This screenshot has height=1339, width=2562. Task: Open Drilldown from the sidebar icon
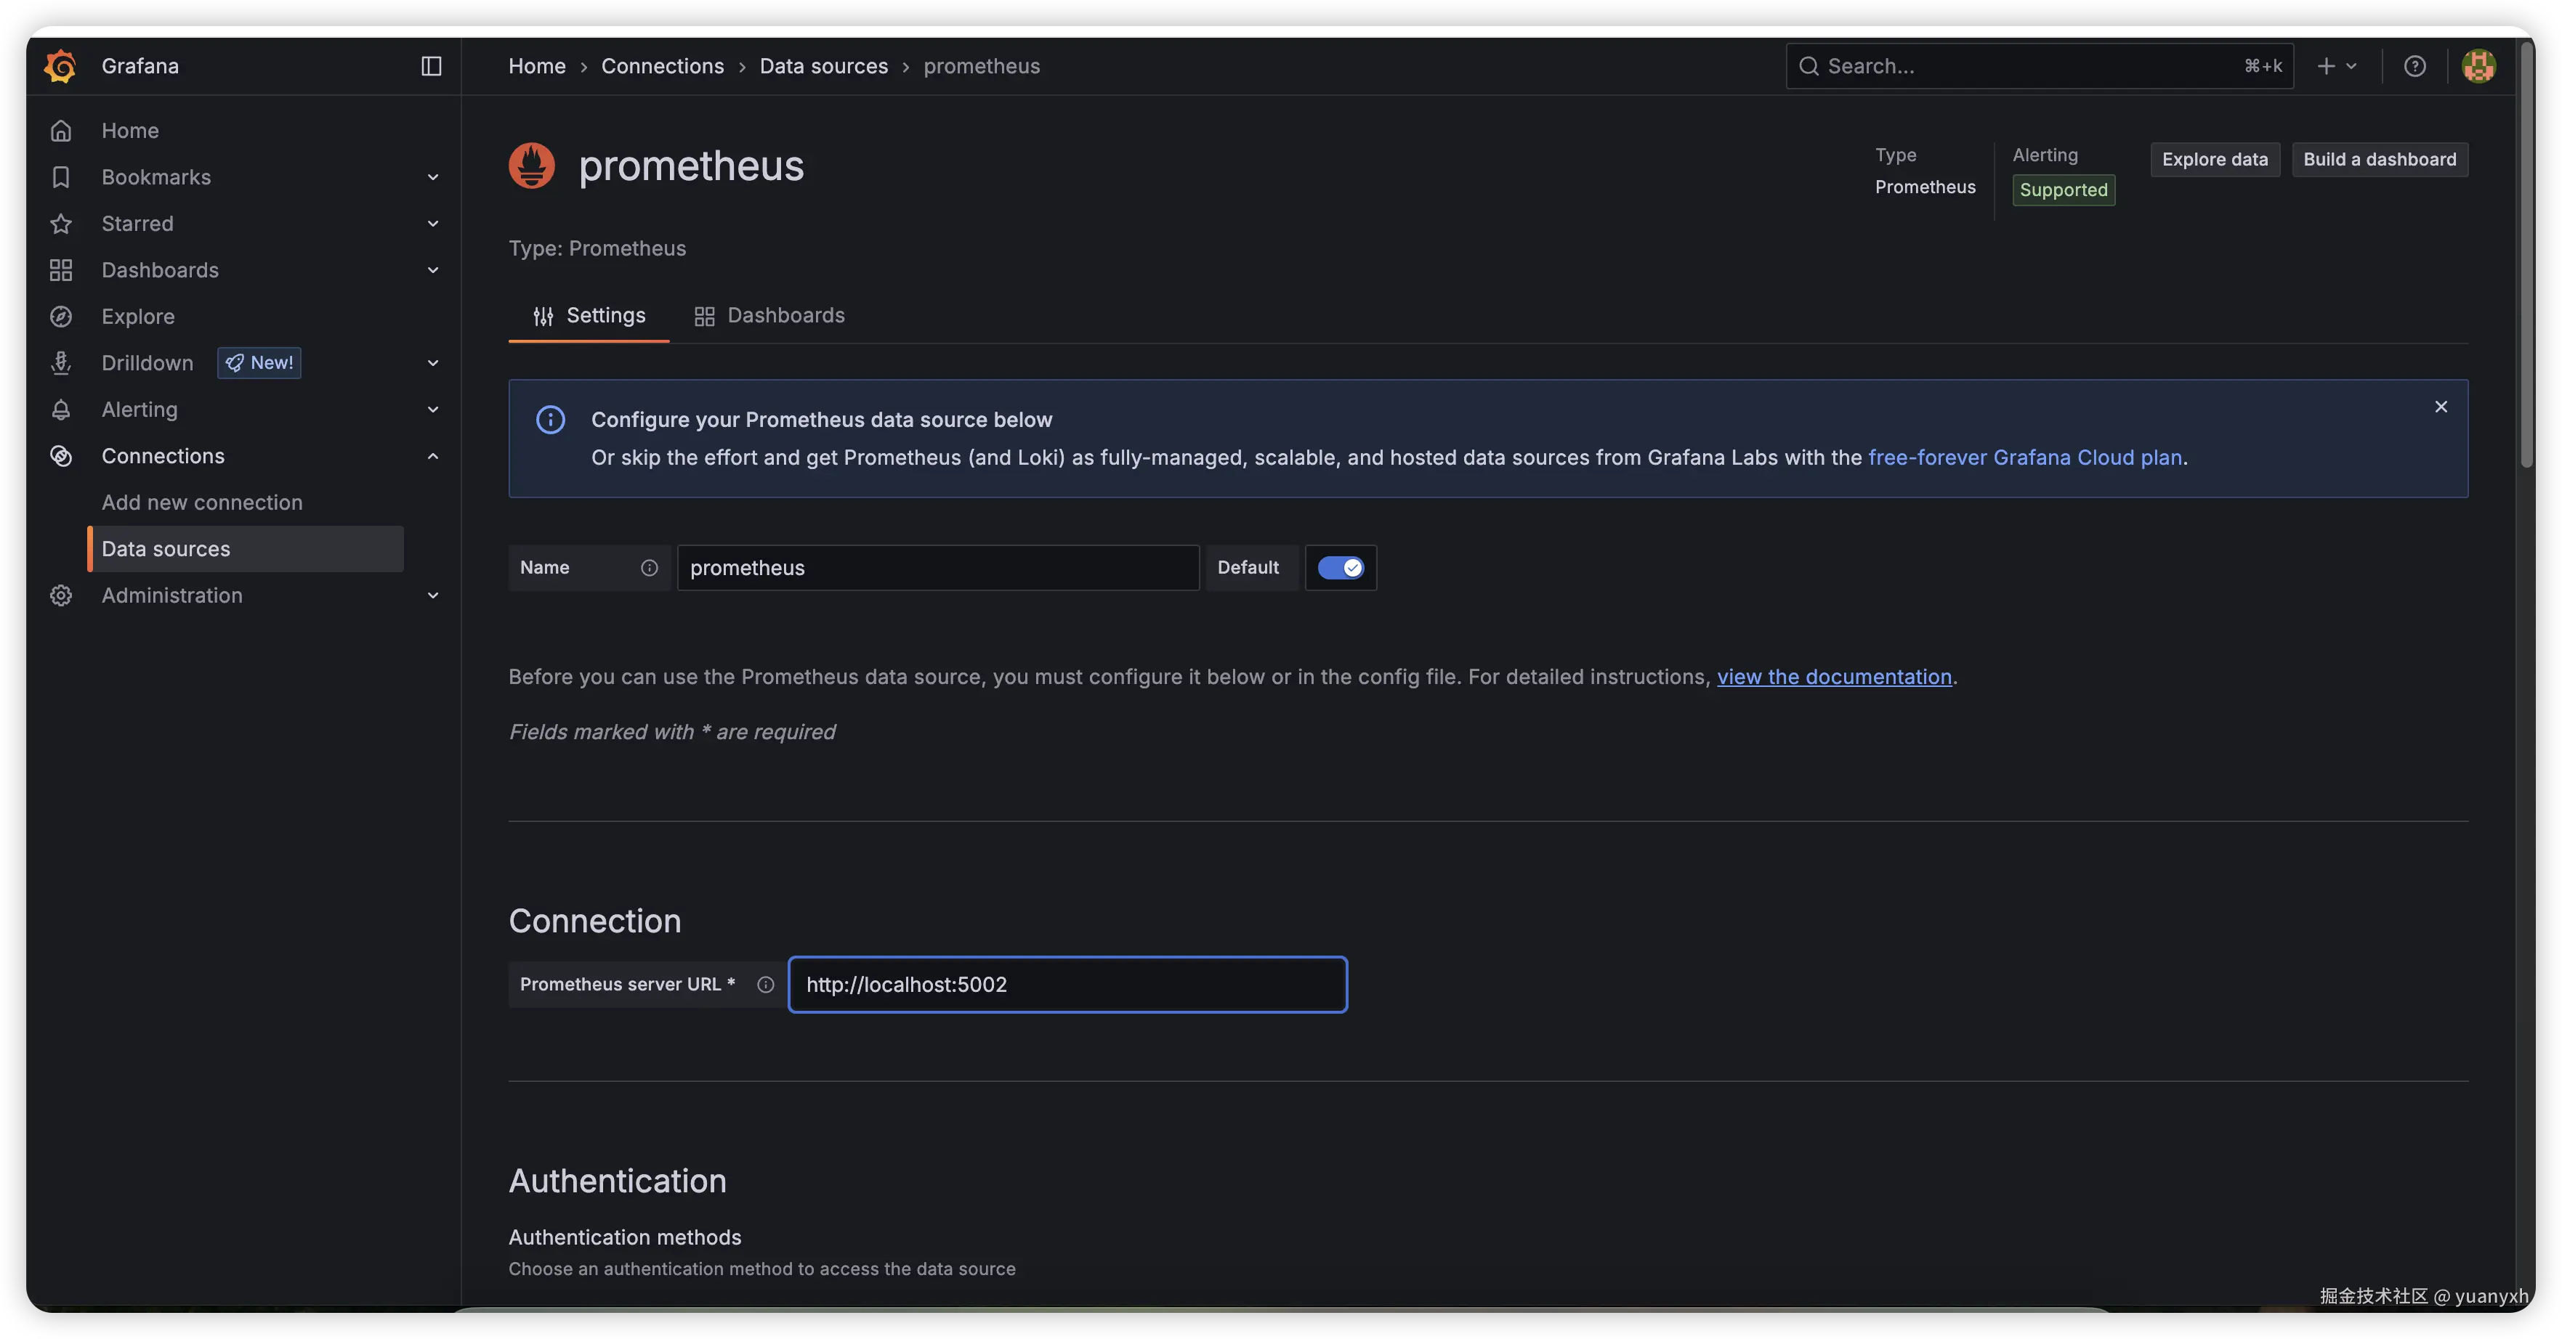pyautogui.click(x=60, y=363)
